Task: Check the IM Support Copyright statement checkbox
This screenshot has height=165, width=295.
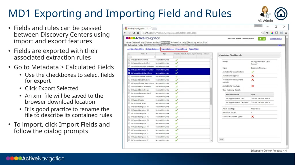Action: pos(129,67)
